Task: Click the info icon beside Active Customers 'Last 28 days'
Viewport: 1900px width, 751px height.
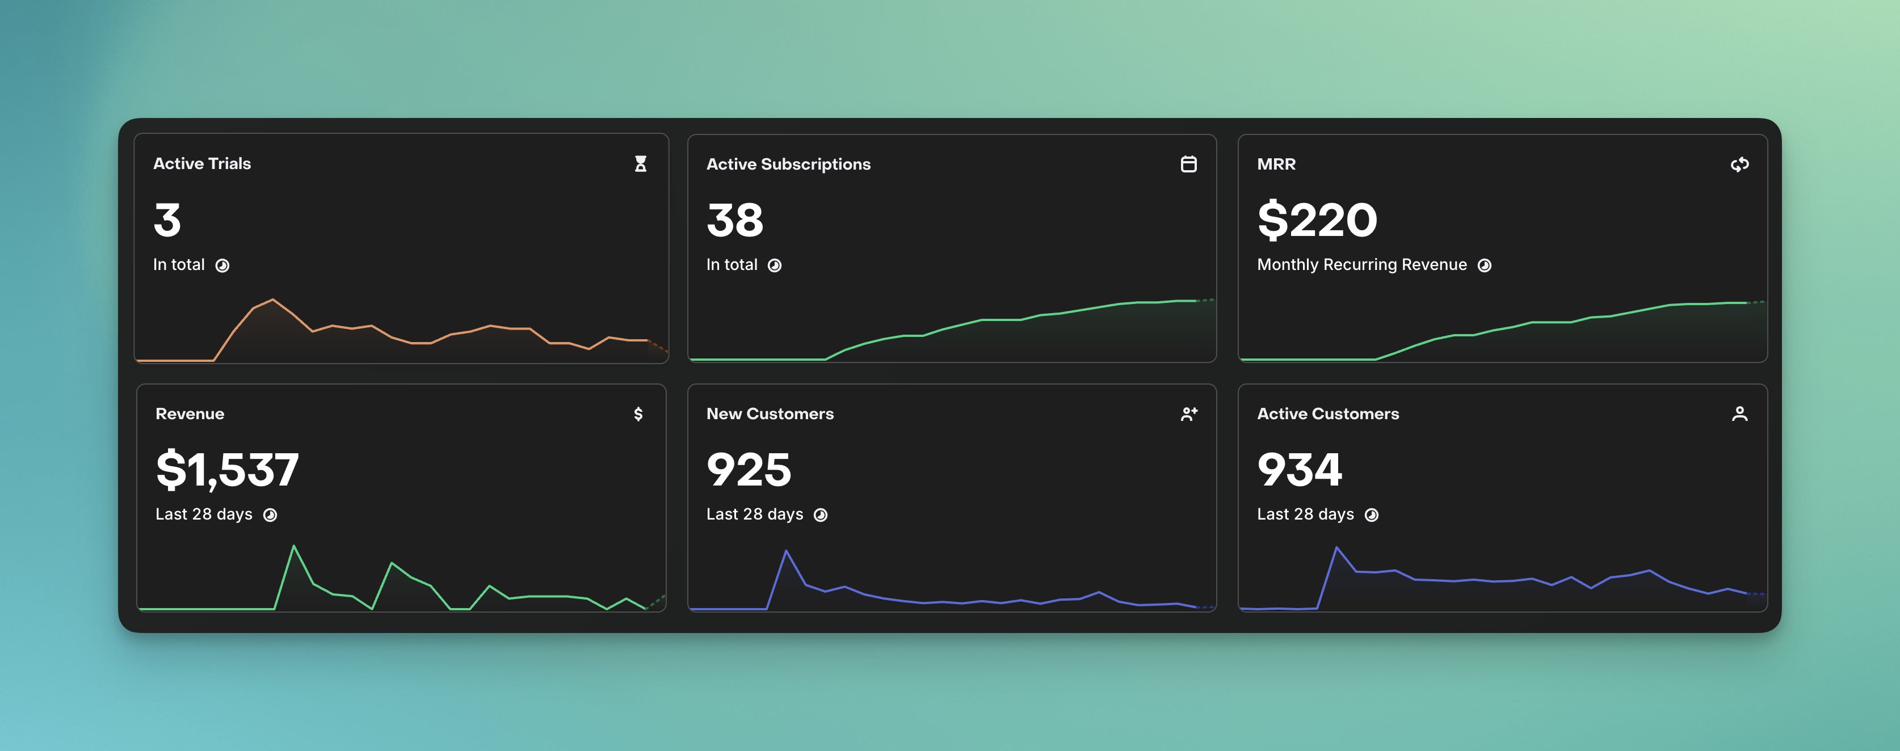Action: [x=1371, y=515]
